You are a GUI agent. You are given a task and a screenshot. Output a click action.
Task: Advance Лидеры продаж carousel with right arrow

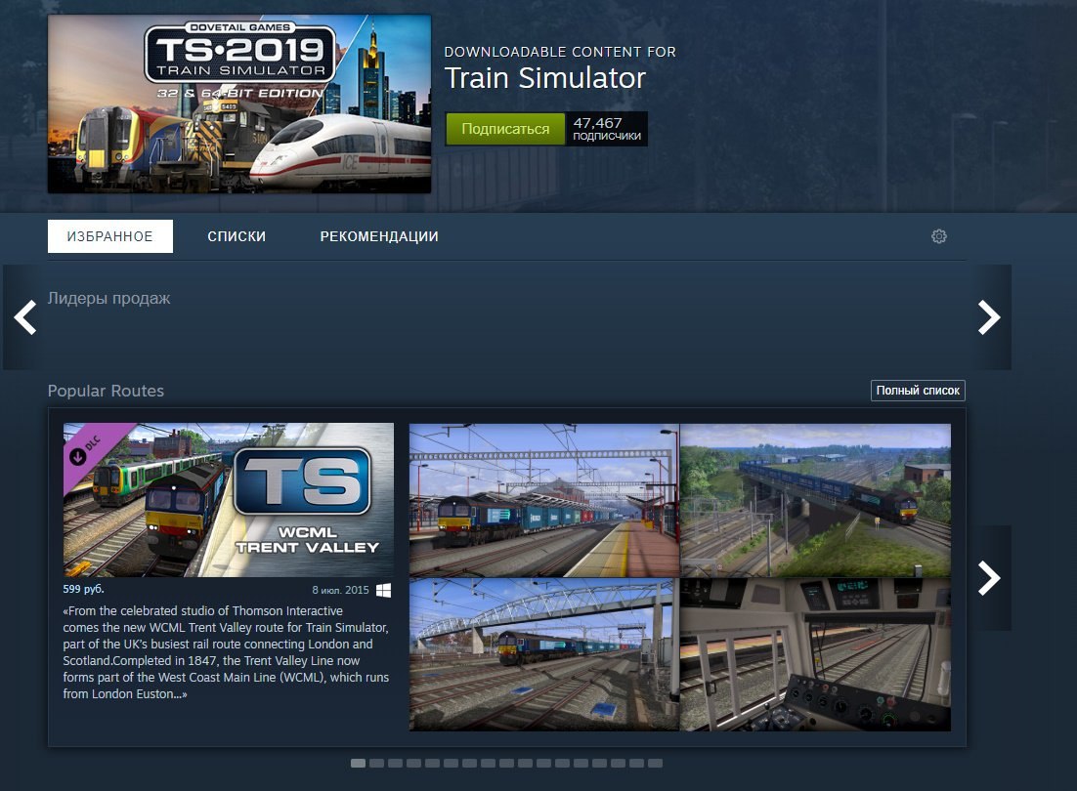tap(989, 317)
